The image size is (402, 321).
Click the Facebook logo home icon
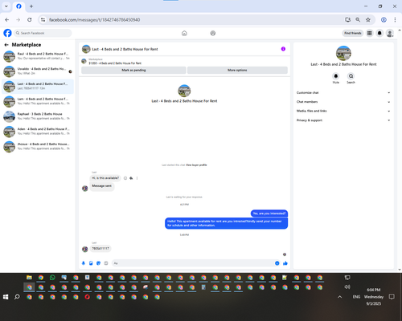(7, 33)
